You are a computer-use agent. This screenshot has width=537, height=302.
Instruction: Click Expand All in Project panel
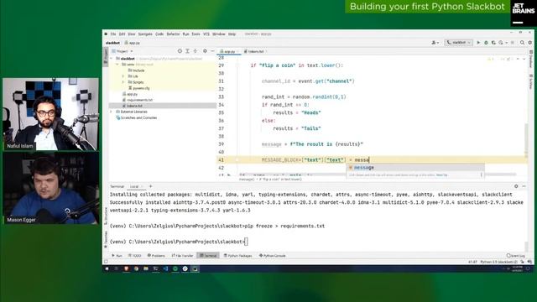pos(187,51)
